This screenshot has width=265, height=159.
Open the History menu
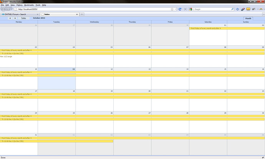20,5
